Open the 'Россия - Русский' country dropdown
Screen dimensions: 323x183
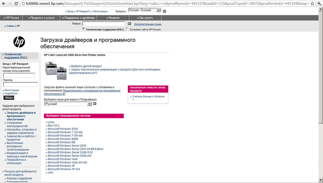[x=144, y=10]
